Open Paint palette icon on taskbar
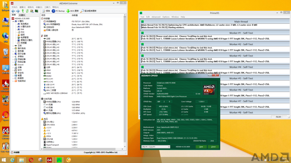291x163 pixels. coord(68,160)
